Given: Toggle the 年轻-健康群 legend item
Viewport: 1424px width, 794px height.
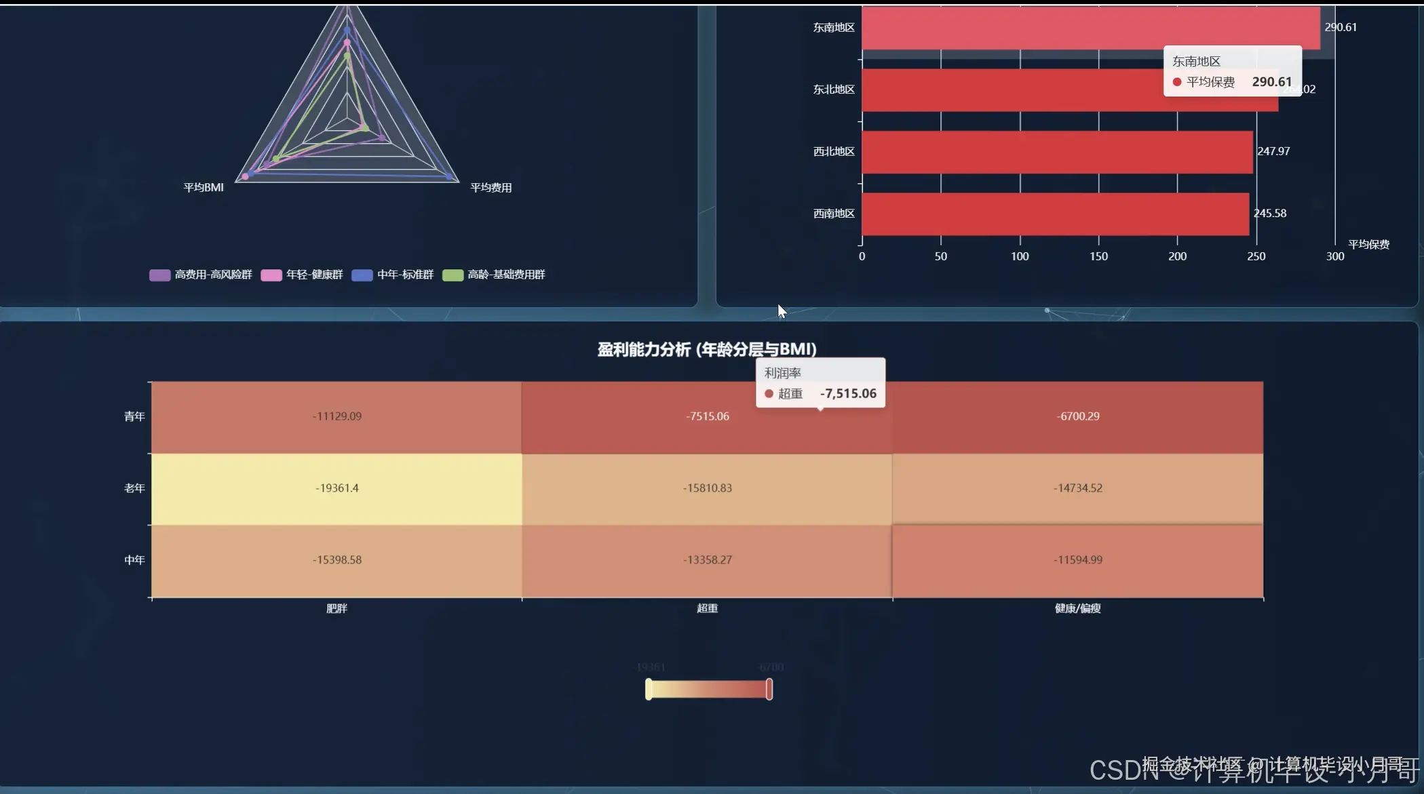Looking at the screenshot, I should click(x=302, y=275).
